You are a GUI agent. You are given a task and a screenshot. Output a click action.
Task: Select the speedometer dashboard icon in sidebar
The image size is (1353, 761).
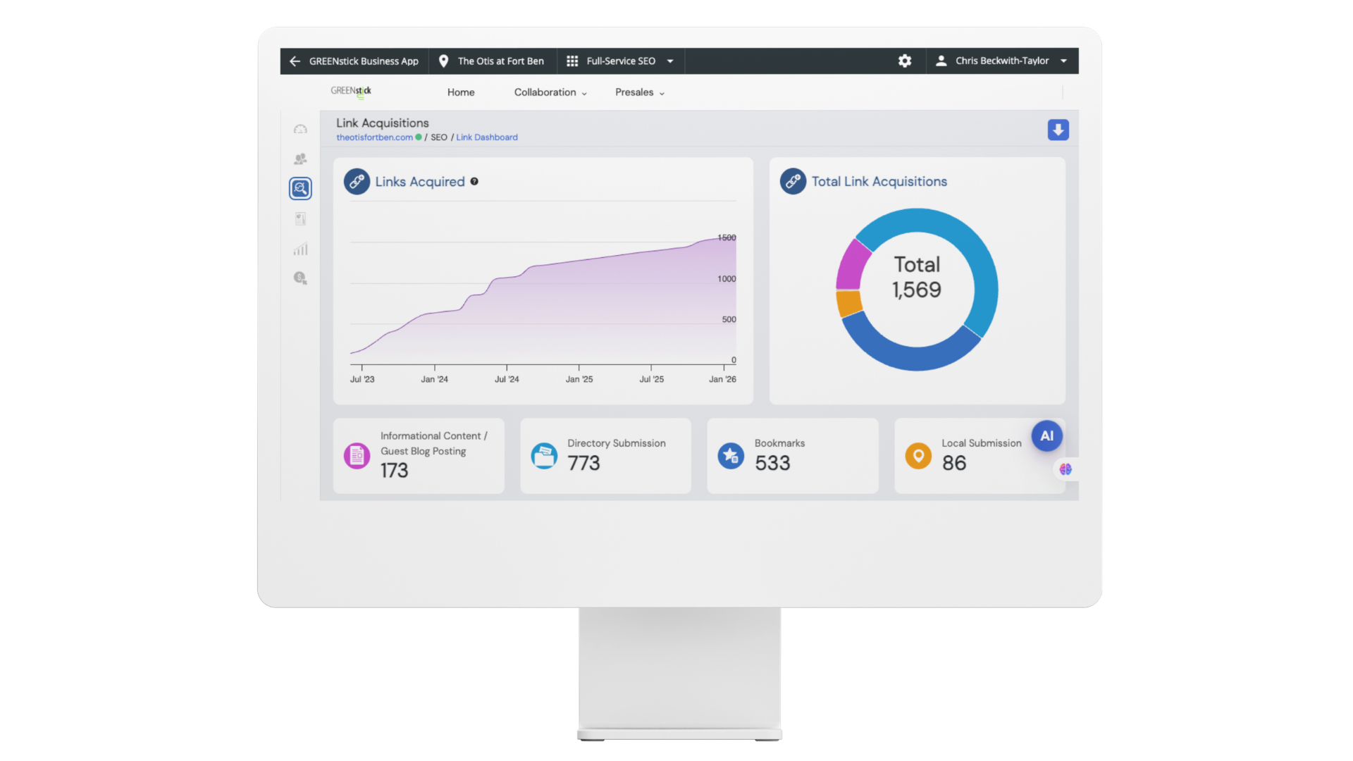click(301, 128)
